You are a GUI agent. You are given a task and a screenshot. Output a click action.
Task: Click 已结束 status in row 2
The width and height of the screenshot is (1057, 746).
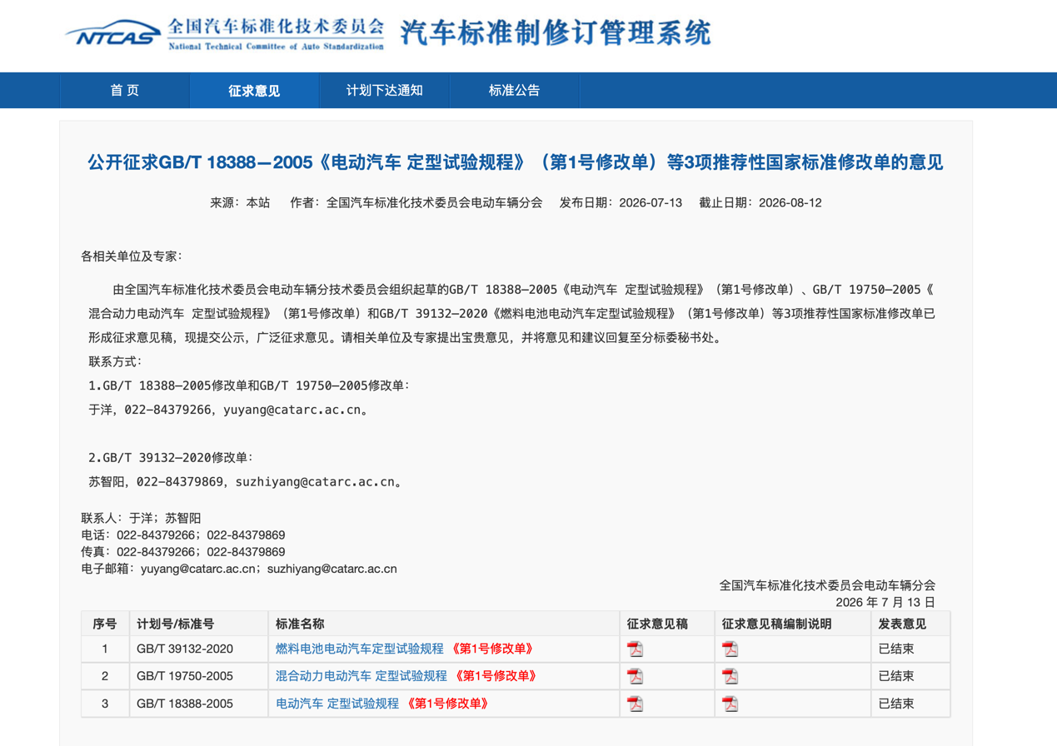[x=896, y=676]
